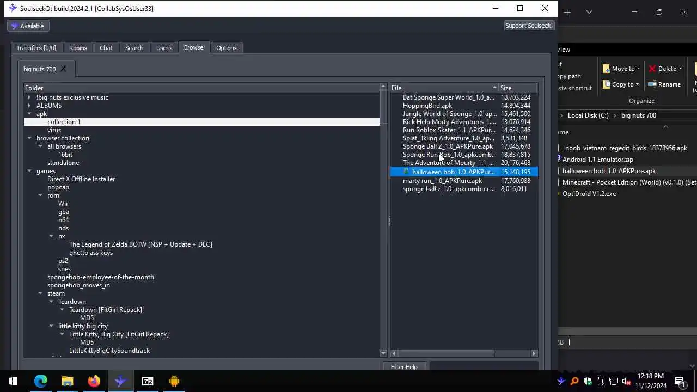Screen dimensions: 697x392
Task: Select marty run_1.0_APKPure.apk file
Action: (x=442, y=181)
